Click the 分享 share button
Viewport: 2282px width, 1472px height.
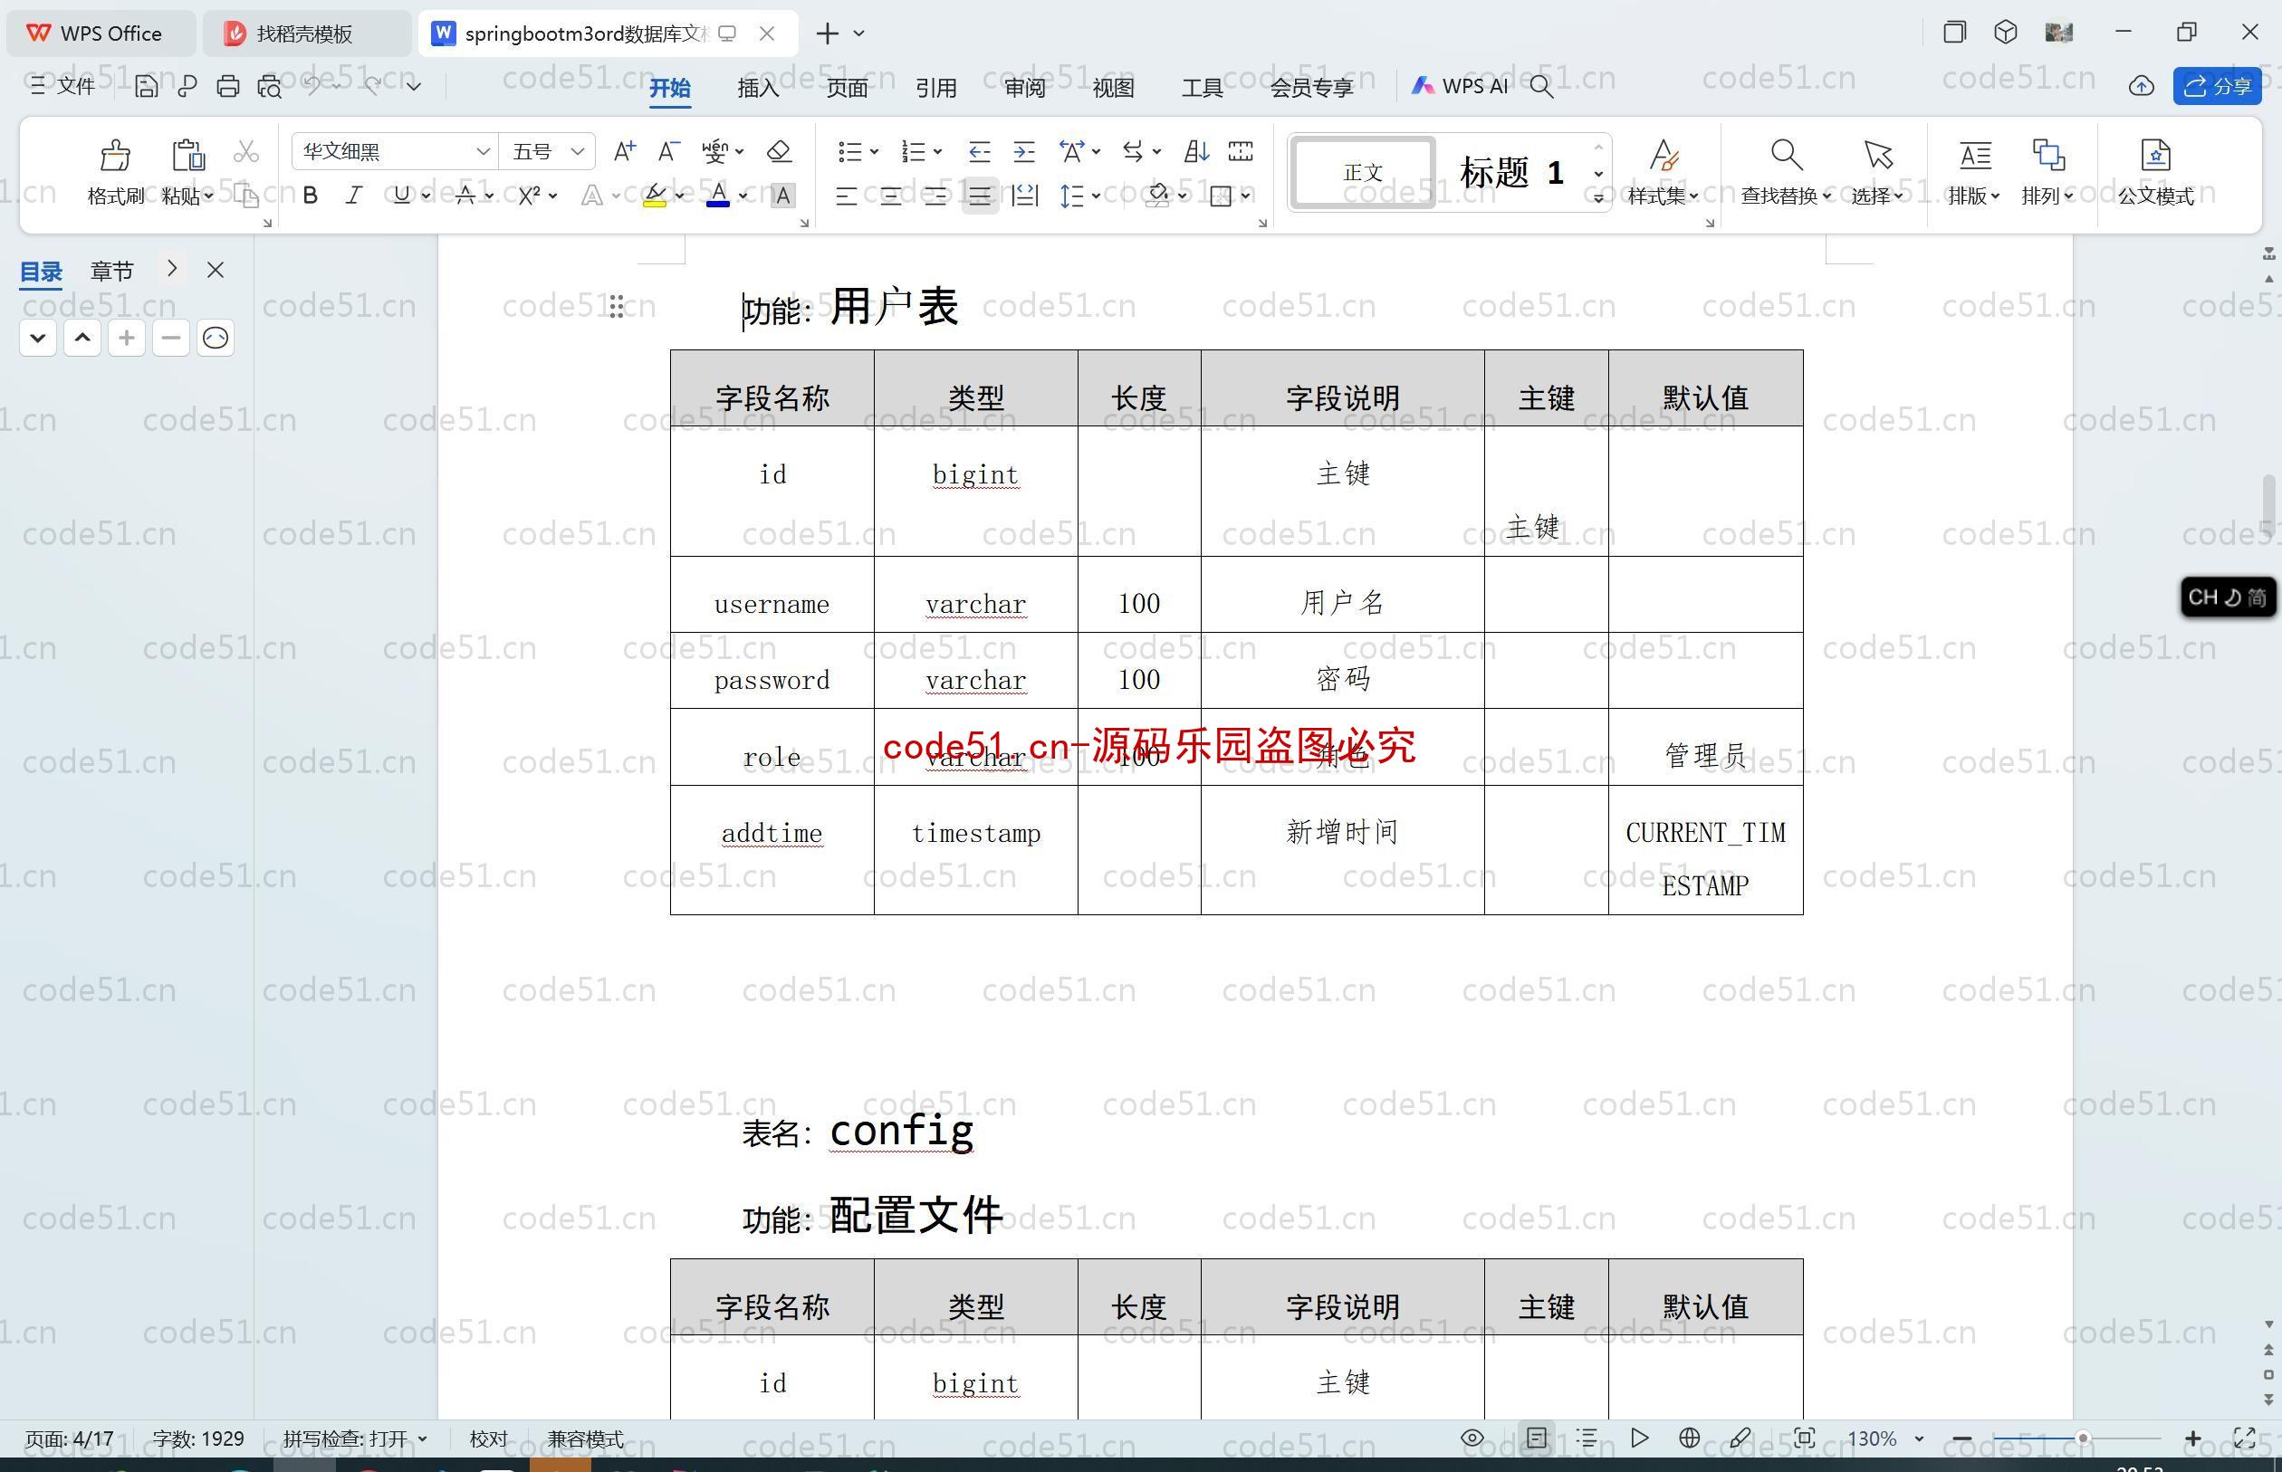pos(2224,88)
